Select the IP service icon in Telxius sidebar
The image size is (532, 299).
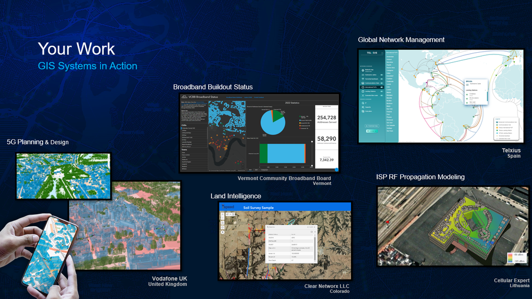tap(363, 103)
